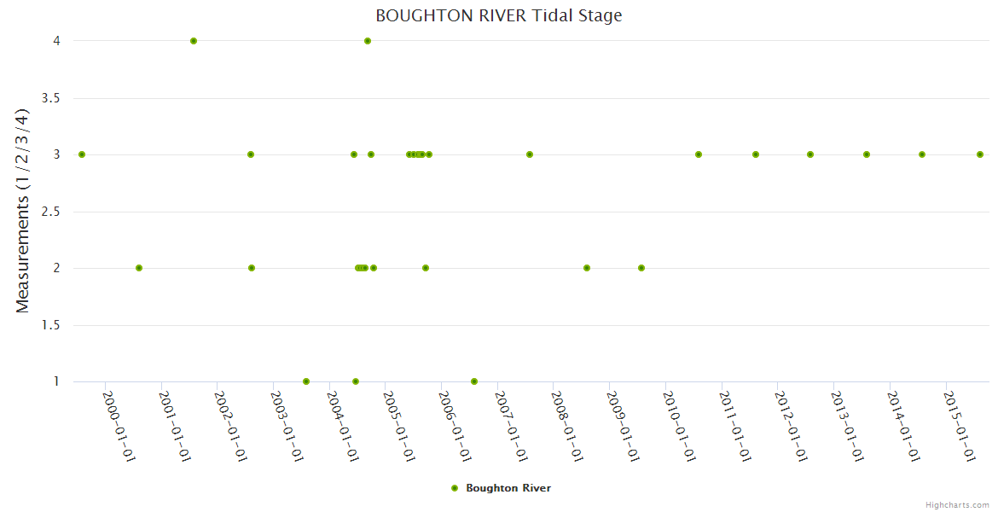Select the value 3 data point in 2010
998x512 pixels.
tap(699, 154)
